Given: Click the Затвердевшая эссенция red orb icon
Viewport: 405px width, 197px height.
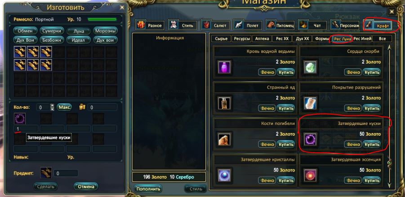Looking at the screenshot, I should point(309,176).
